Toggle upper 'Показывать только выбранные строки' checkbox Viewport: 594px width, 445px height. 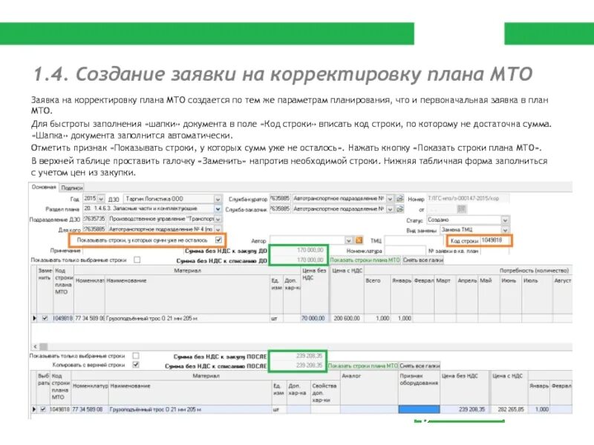[137, 260]
